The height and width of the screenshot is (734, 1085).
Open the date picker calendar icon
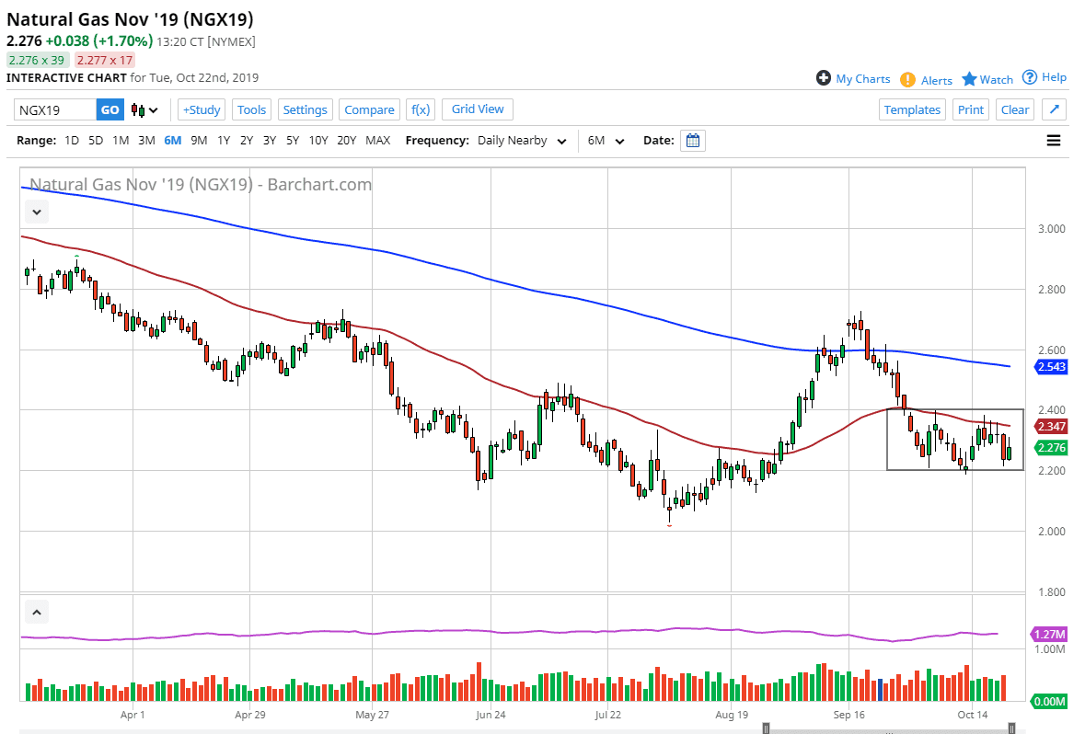pos(693,141)
